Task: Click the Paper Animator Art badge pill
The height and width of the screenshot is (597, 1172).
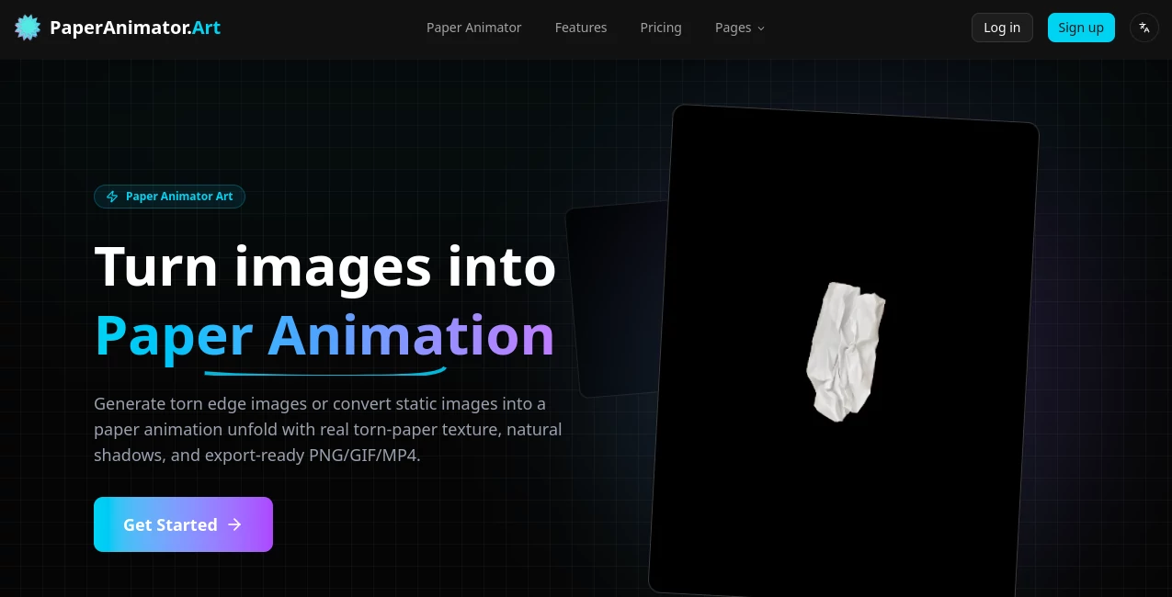Action: (x=169, y=196)
